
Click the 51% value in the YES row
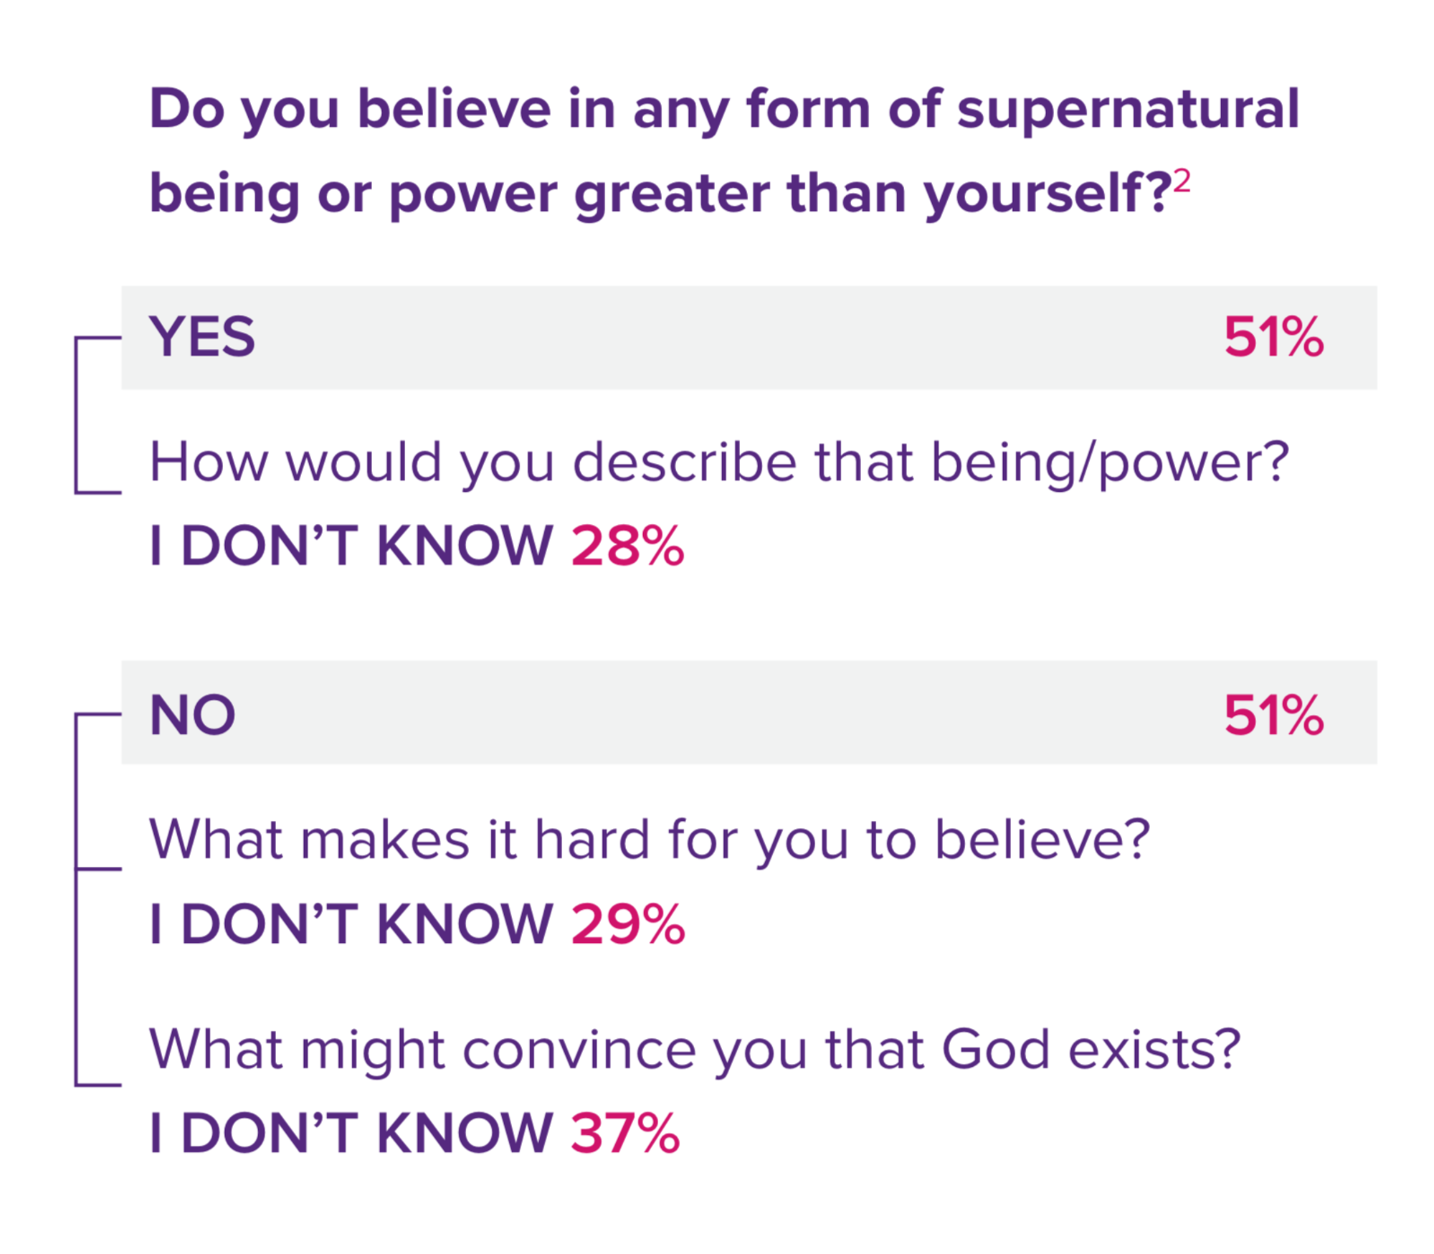point(1273,337)
